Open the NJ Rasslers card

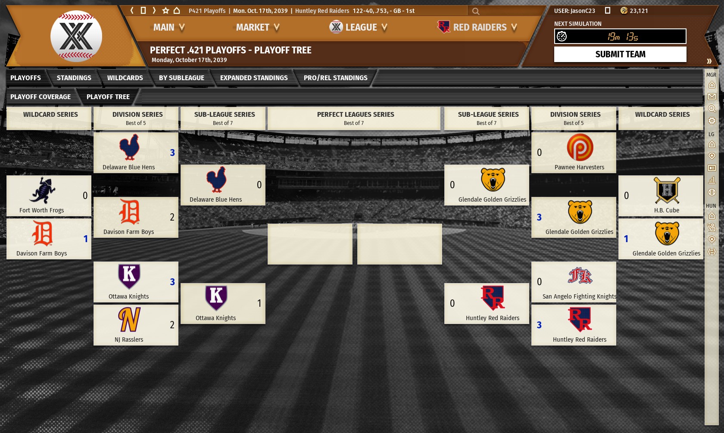[136, 325]
